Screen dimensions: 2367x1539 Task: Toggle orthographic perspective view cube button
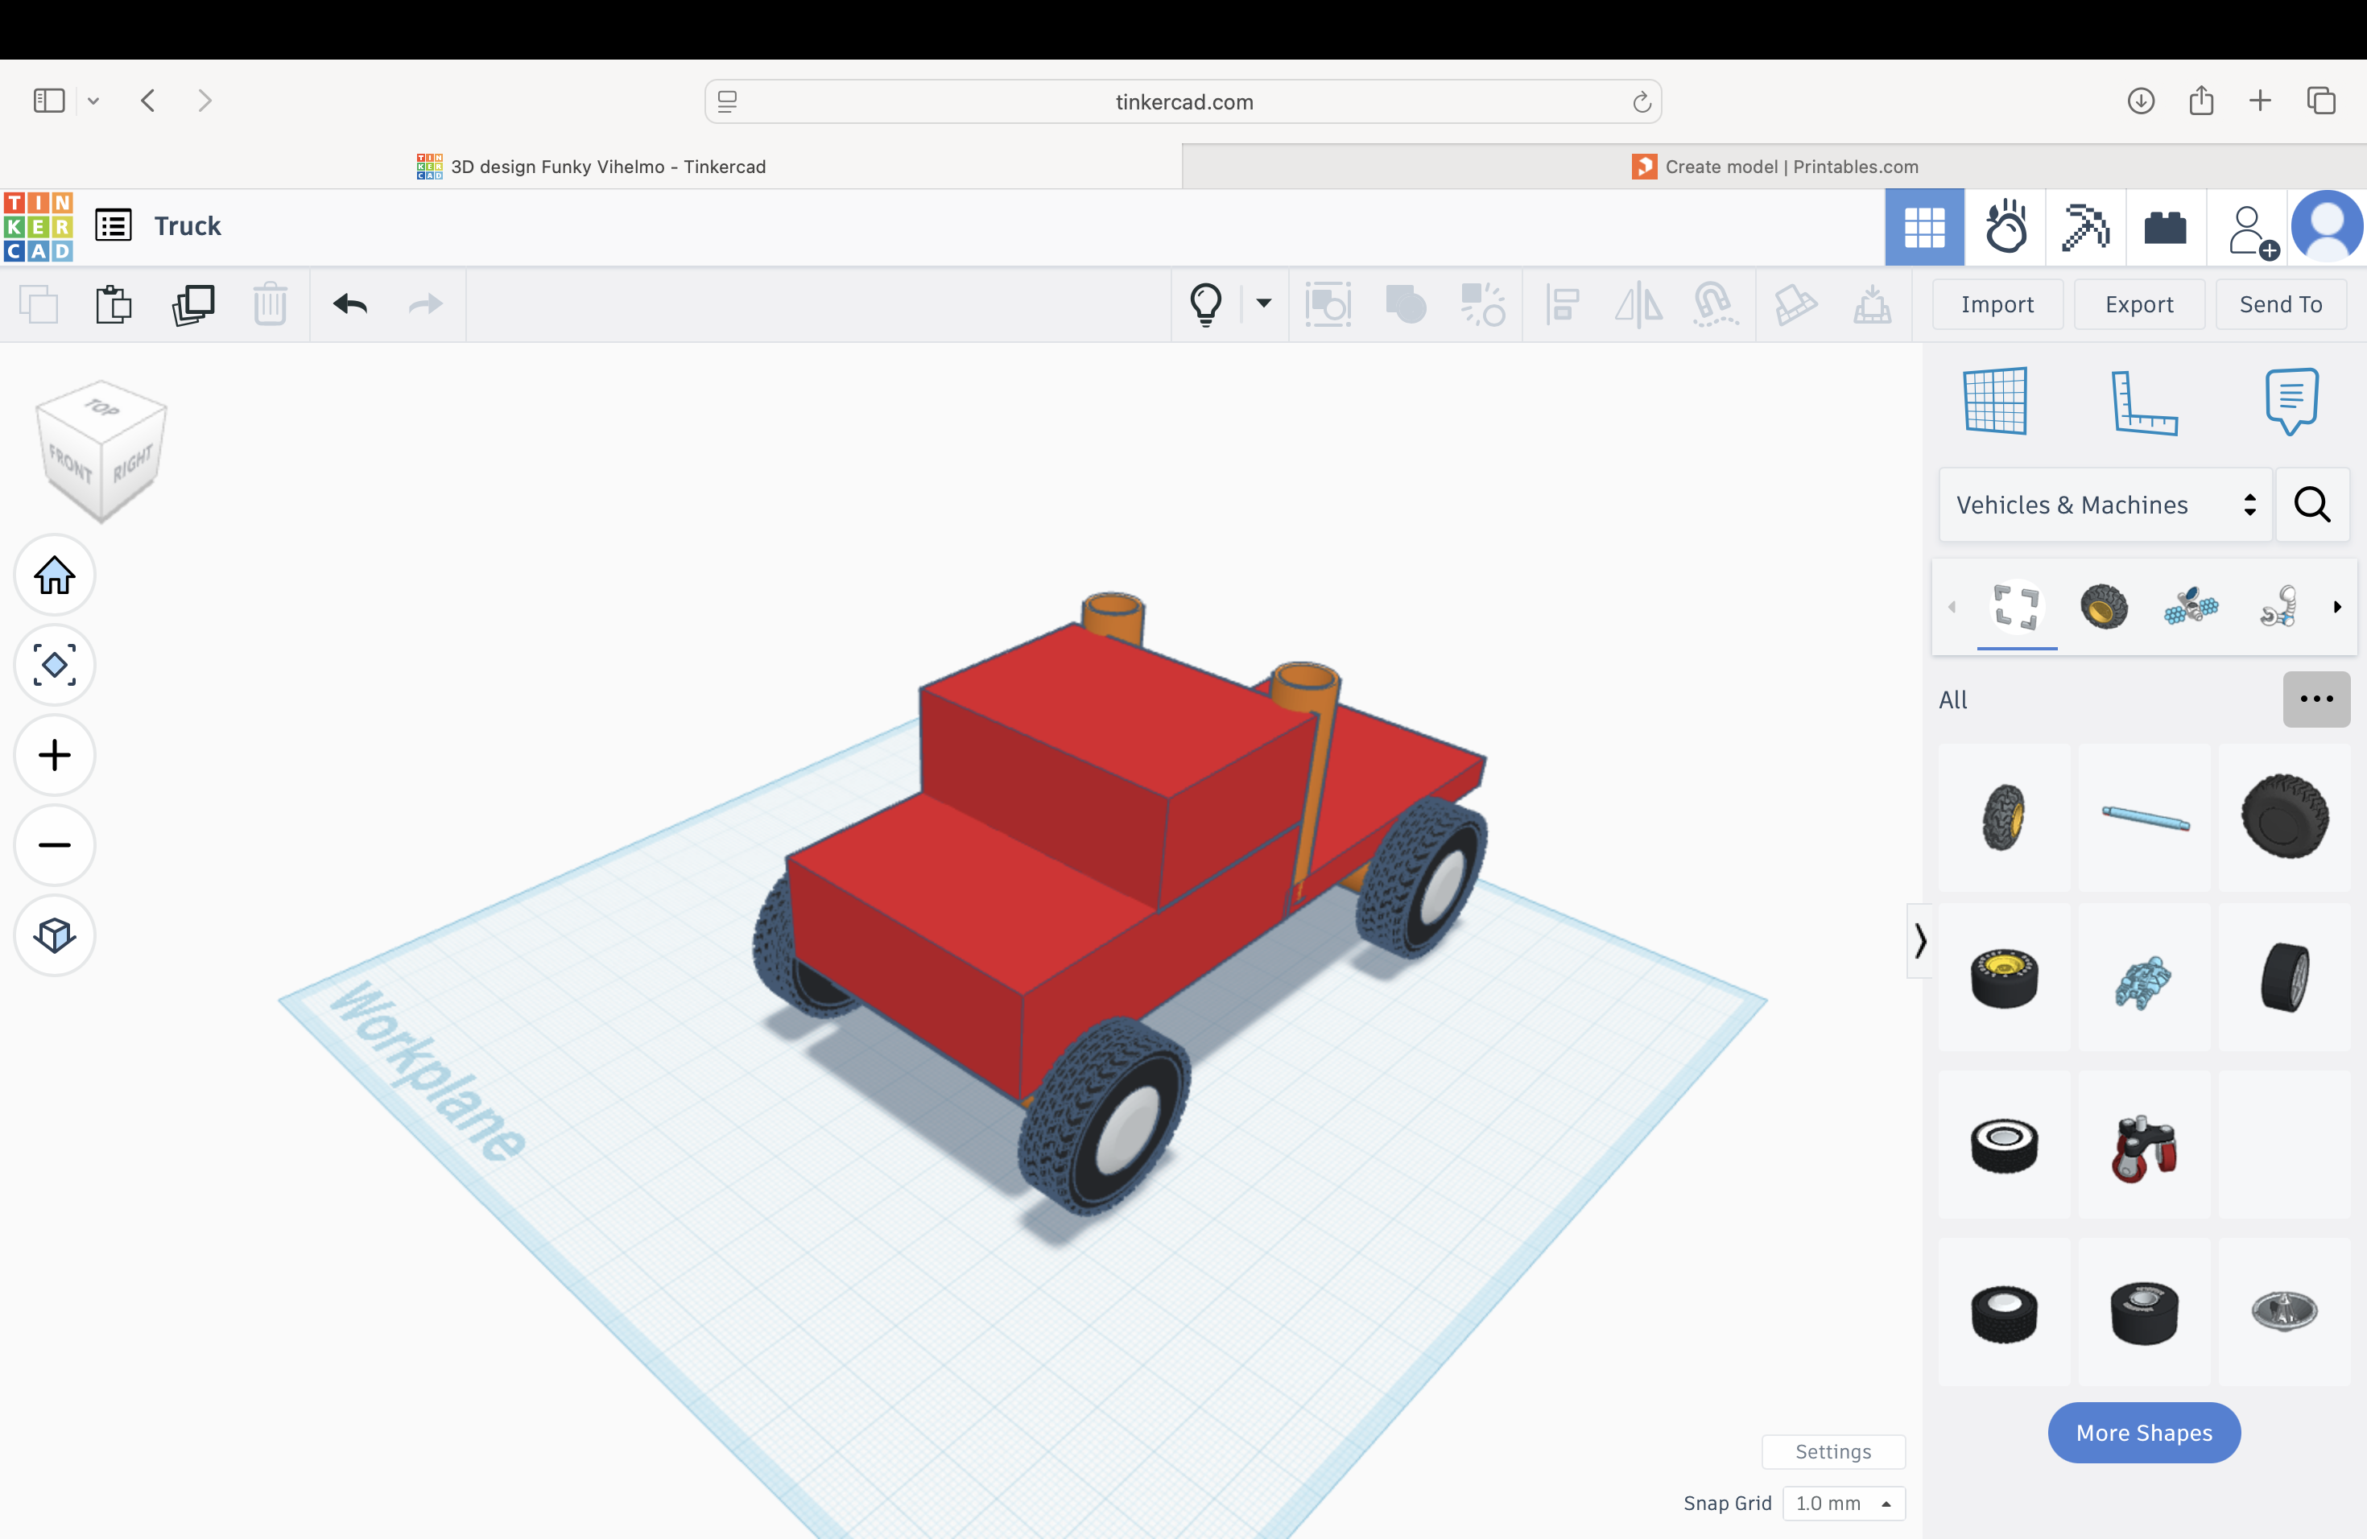tap(55, 935)
